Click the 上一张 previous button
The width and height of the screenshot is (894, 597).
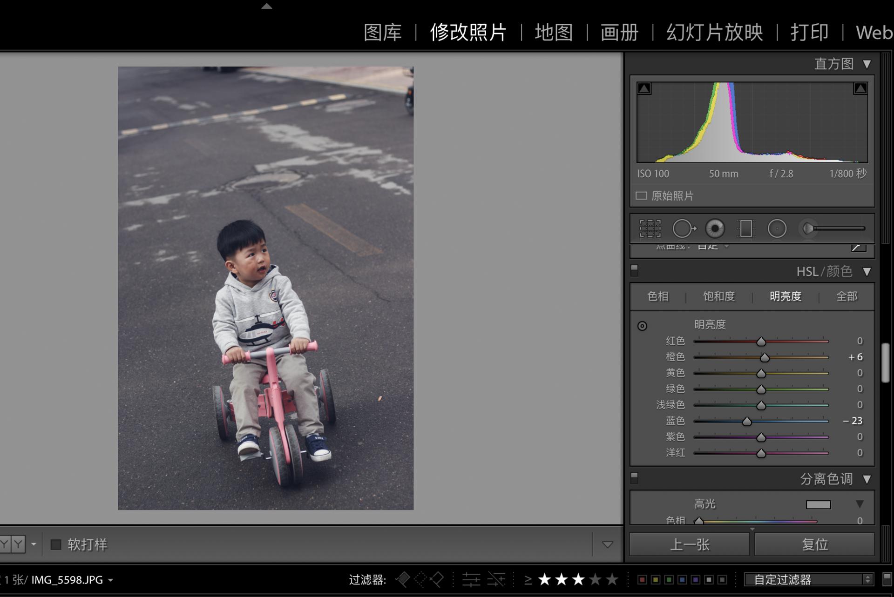tap(689, 544)
